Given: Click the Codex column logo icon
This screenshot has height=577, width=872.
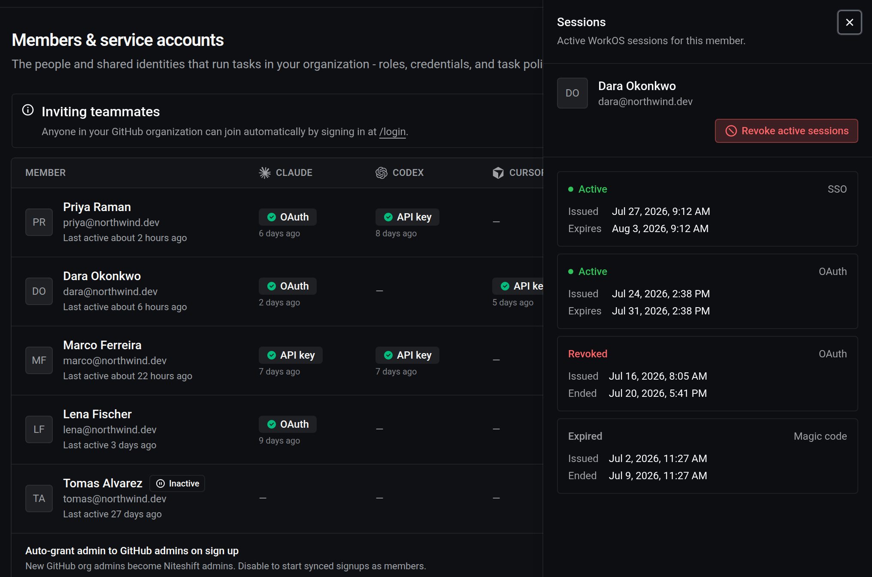Looking at the screenshot, I should [x=381, y=172].
